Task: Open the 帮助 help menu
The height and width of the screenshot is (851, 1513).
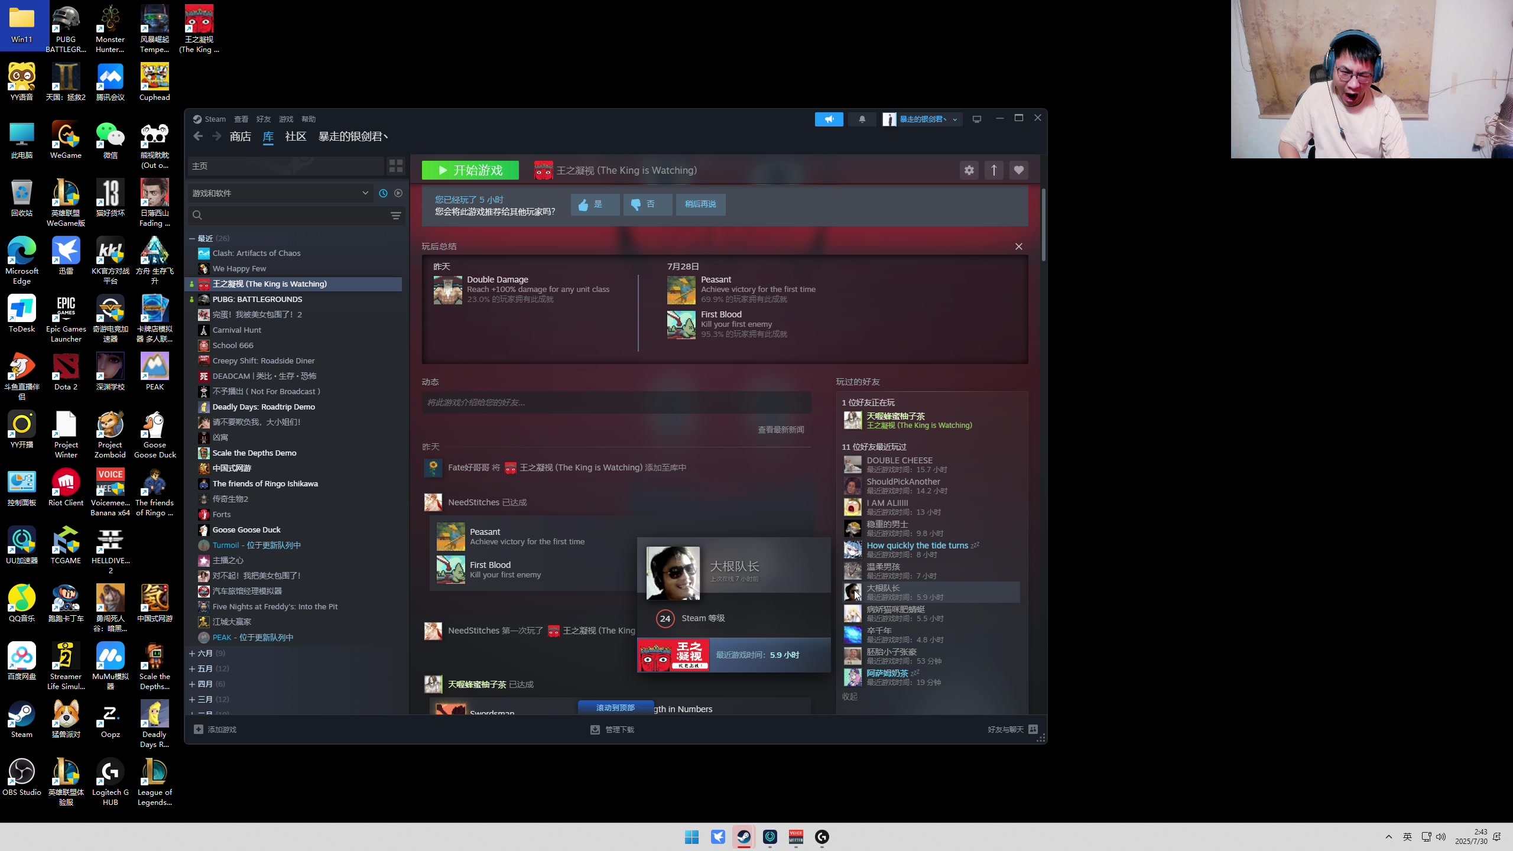Action: coord(309,119)
